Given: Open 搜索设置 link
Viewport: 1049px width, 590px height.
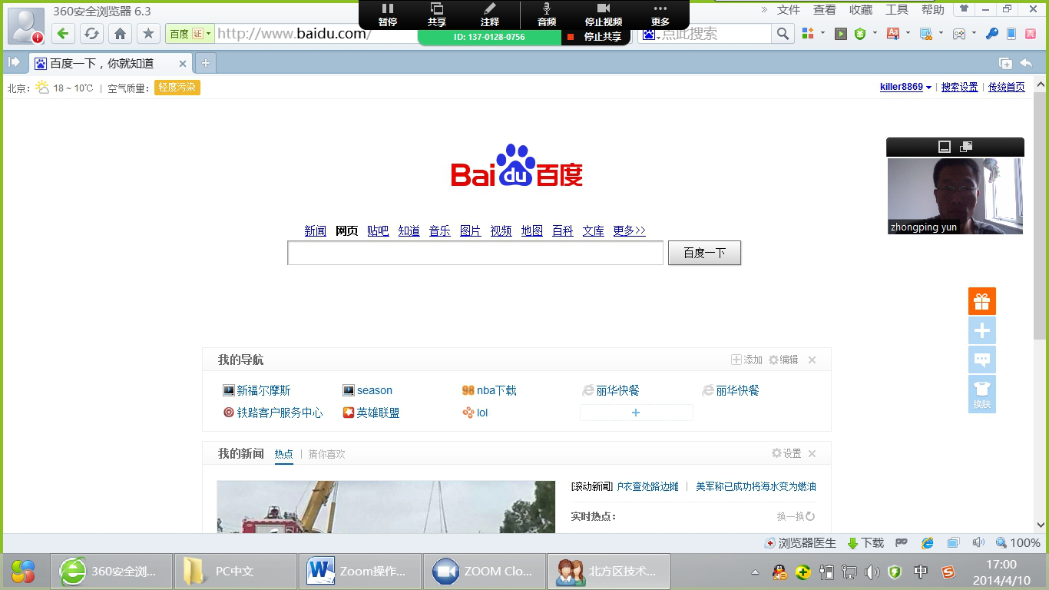Looking at the screenshot, I should click(x=960, y=87).
